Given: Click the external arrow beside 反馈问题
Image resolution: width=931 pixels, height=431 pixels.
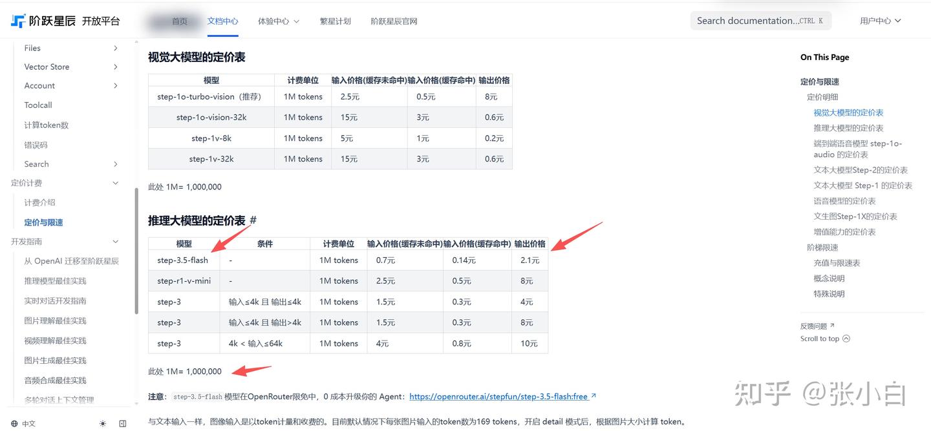Looking at the screenshot, I should pos(832,326).
